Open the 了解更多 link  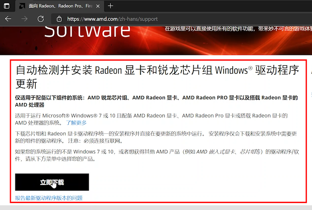click(76, 123)
